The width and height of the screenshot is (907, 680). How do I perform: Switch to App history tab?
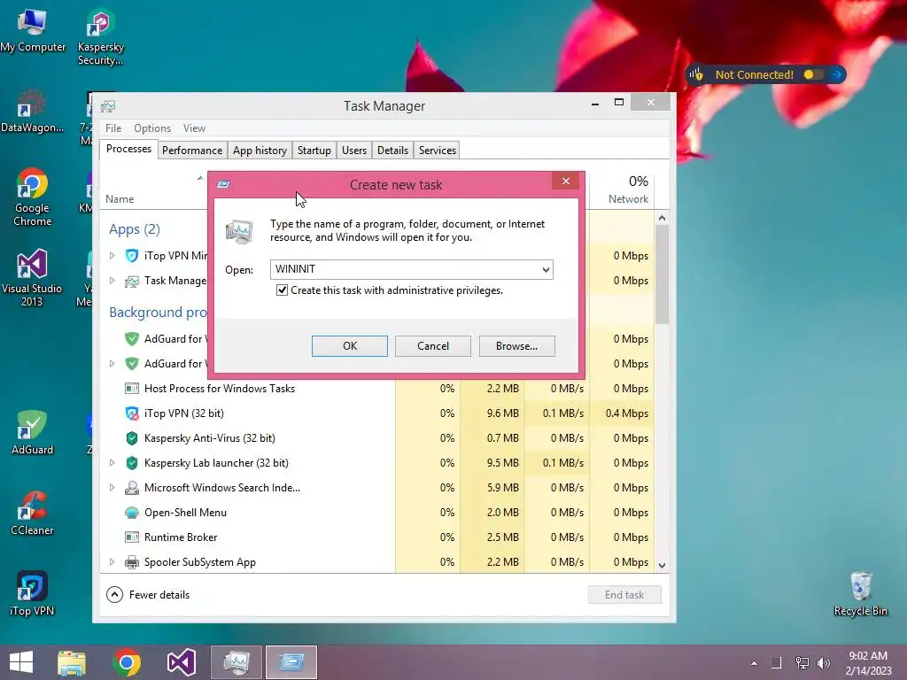(x=260, y=151)
